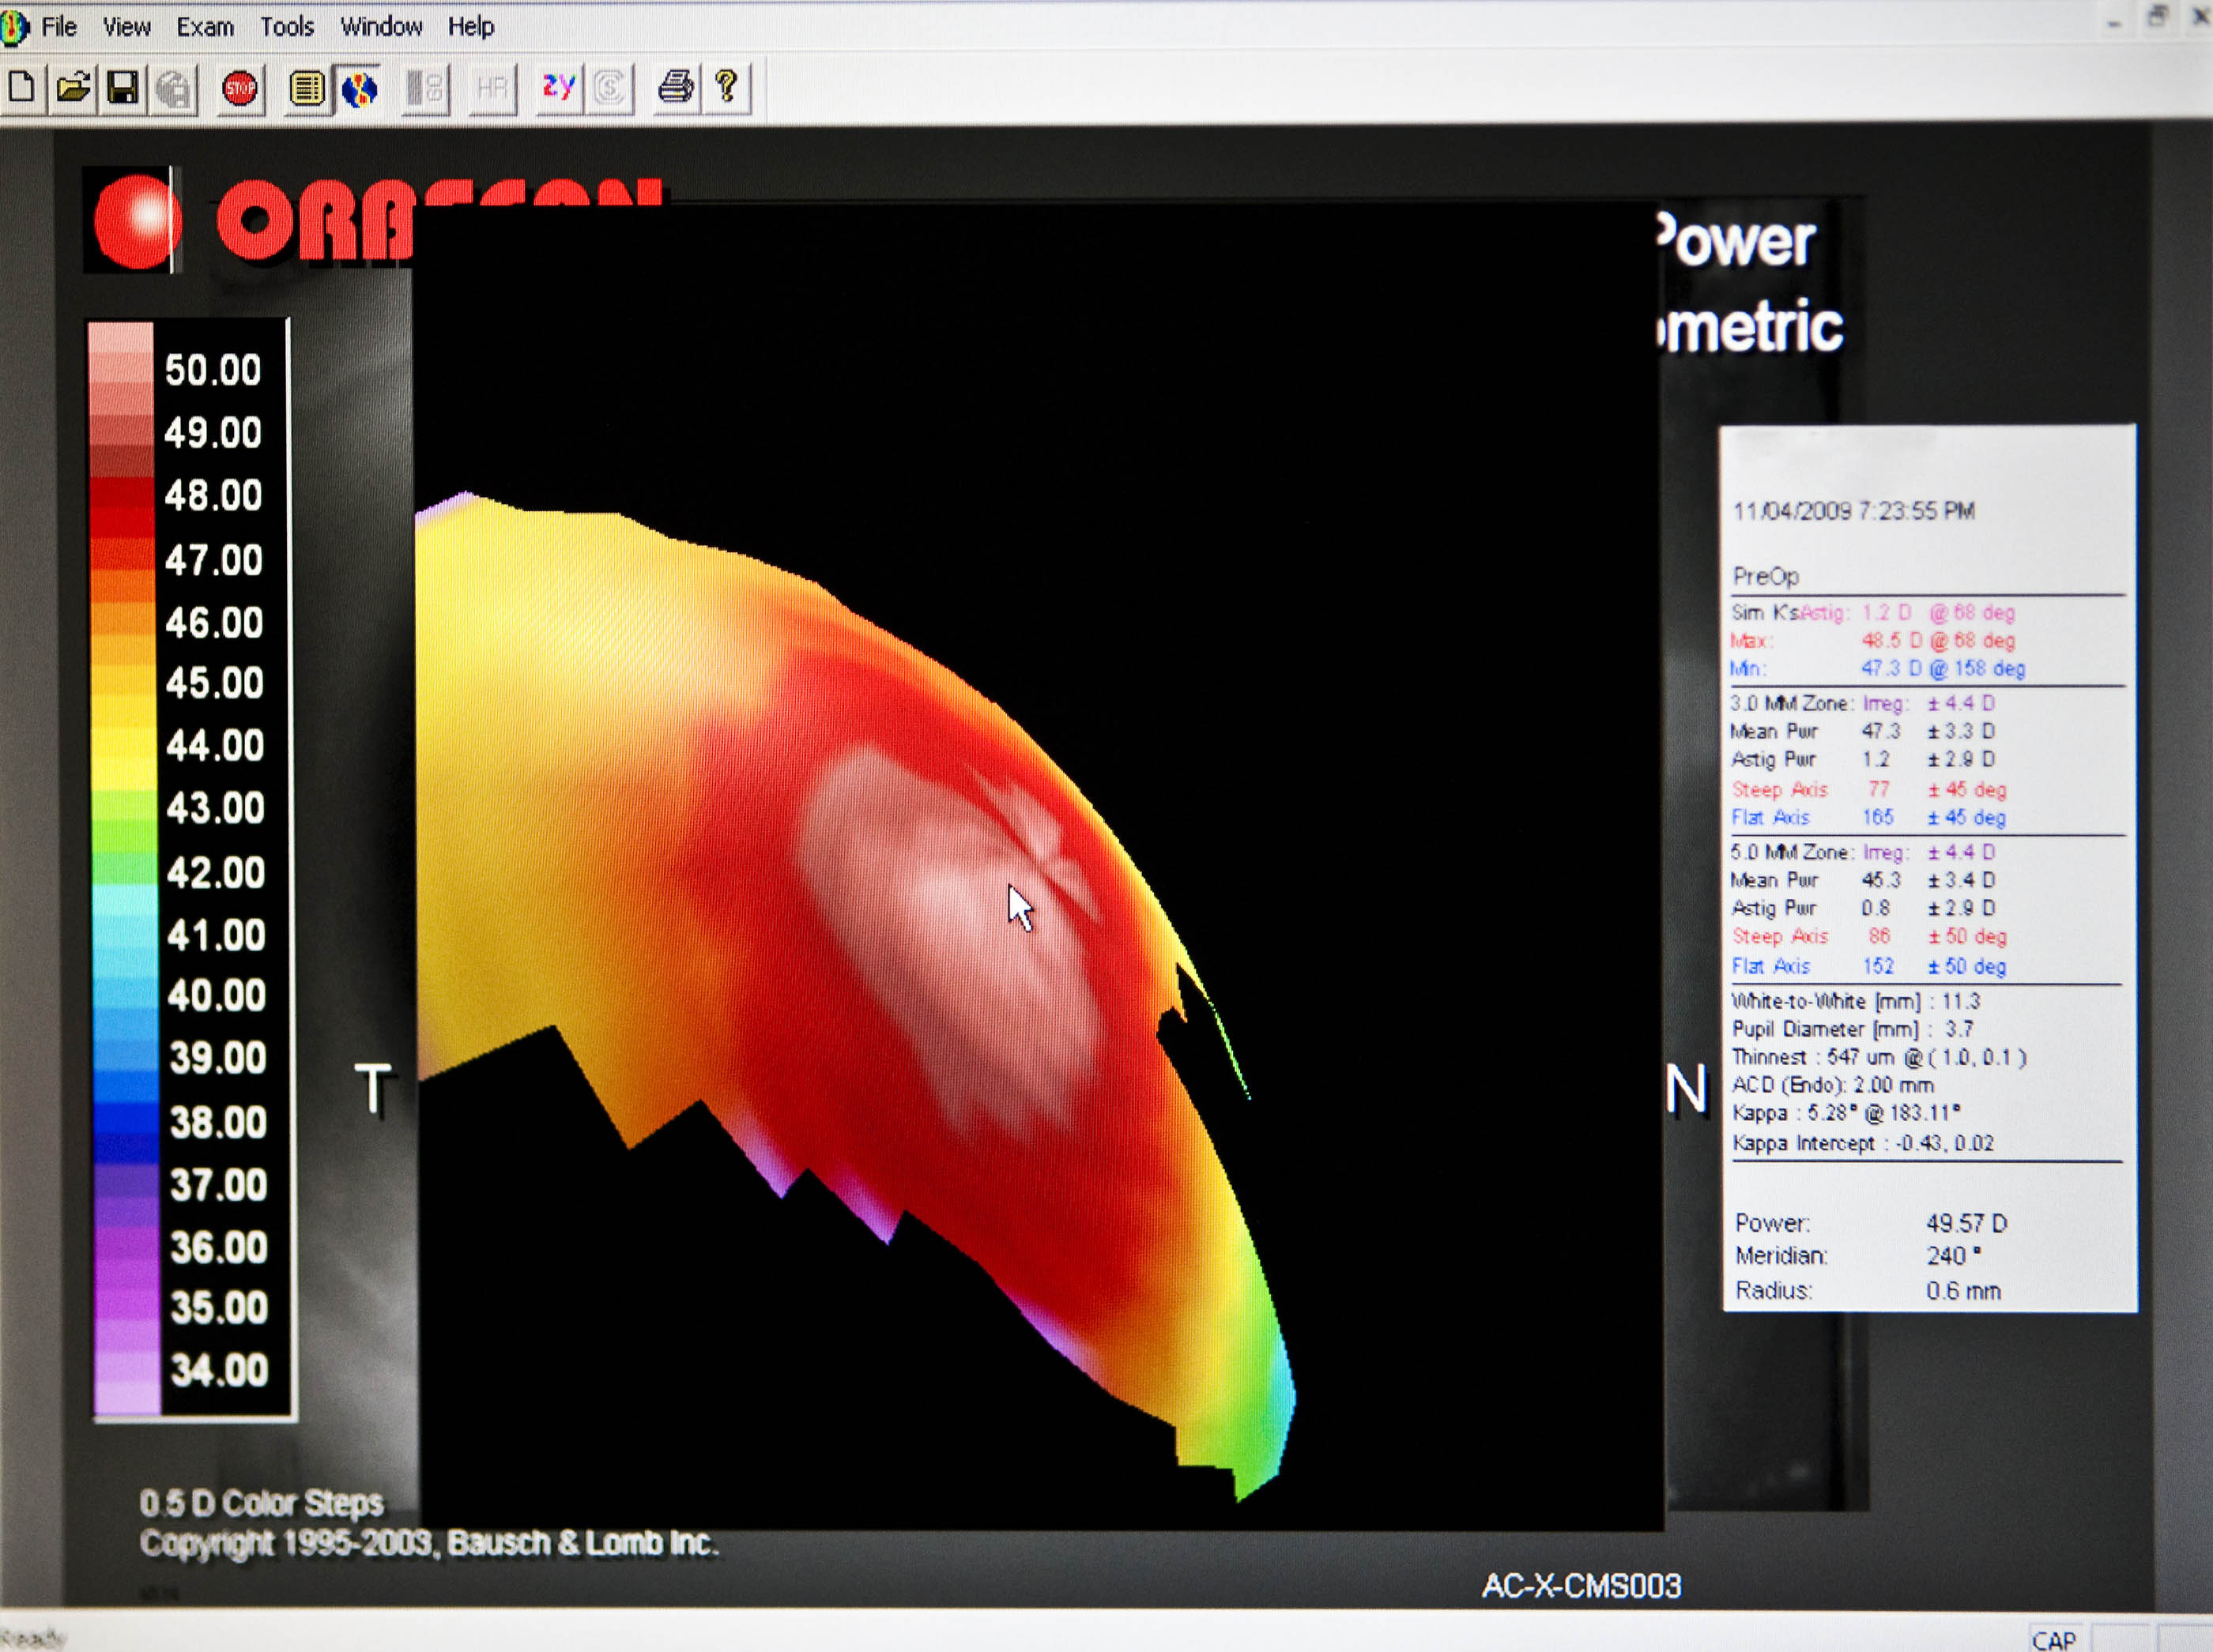Open the yellow list view icon
Image resolution: width=2213 pixels, height=1652 pixels.
306,89
